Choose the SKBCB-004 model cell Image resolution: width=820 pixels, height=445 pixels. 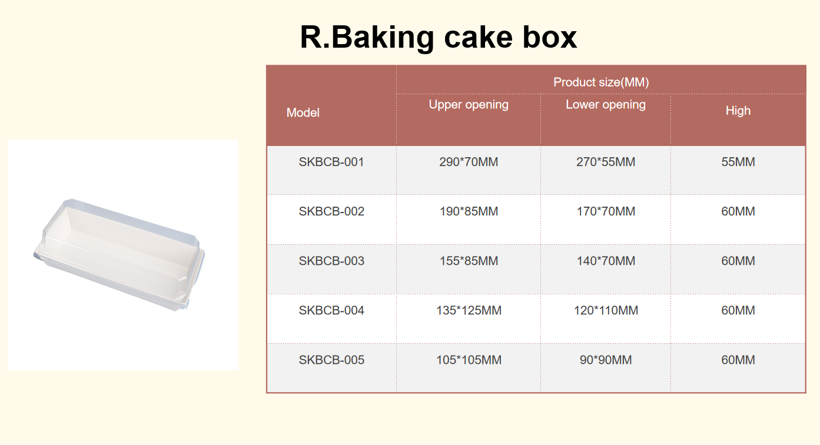point(331,310)
